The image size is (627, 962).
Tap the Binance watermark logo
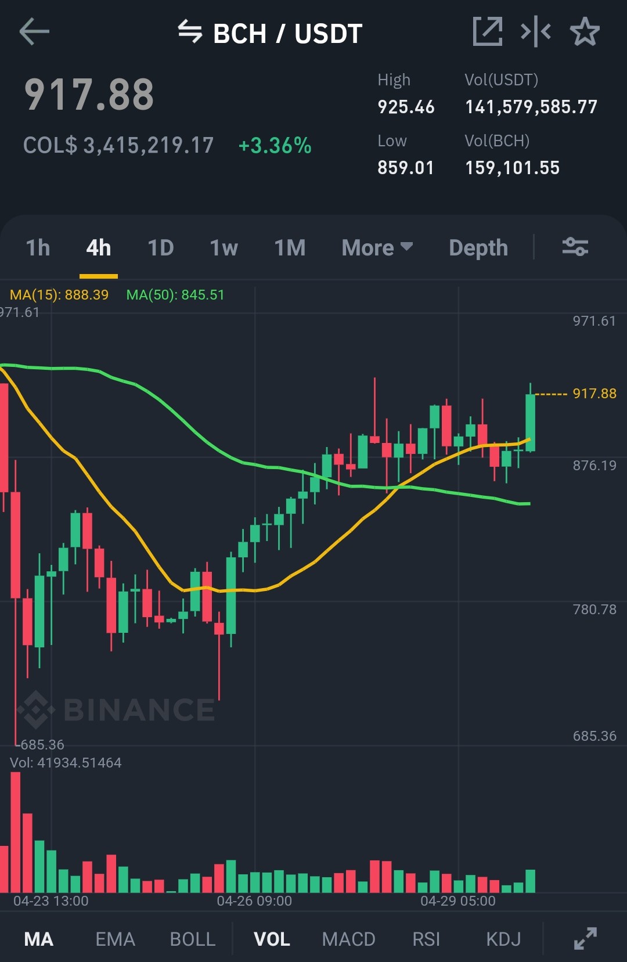click(116, 709)
